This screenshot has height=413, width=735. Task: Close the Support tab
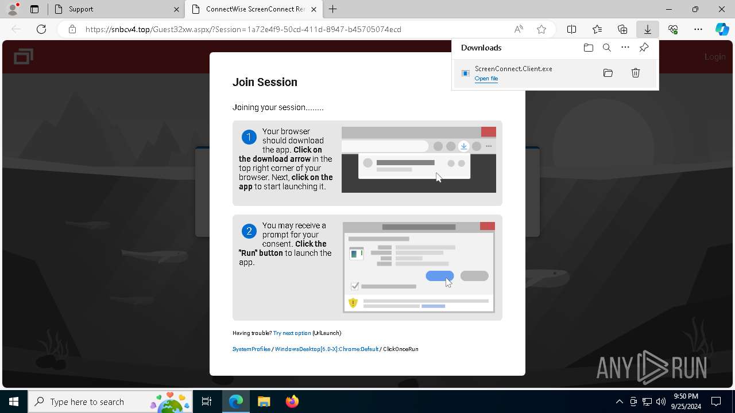point(176,9)
